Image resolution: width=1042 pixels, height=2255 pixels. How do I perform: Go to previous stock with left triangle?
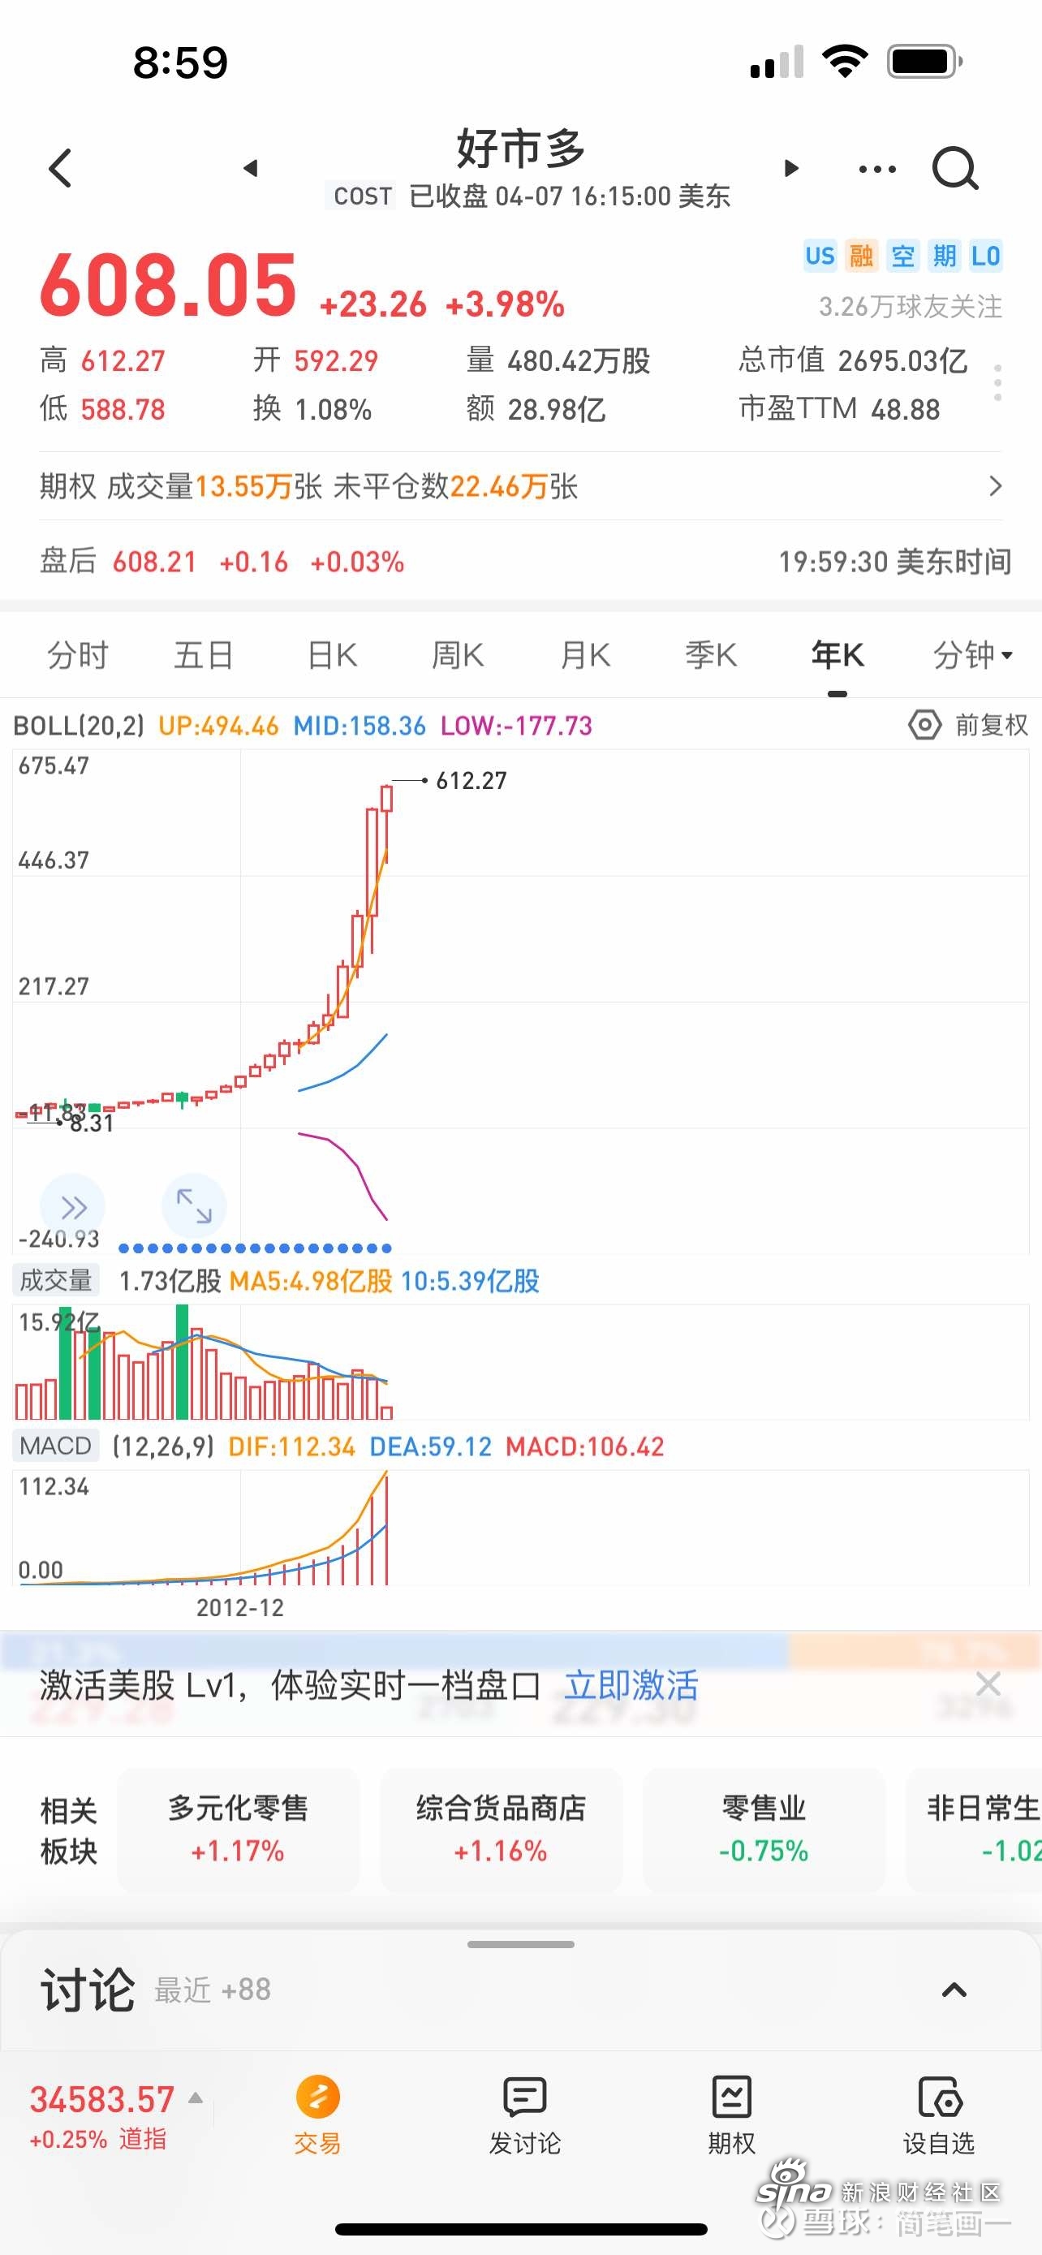point(251,168)
